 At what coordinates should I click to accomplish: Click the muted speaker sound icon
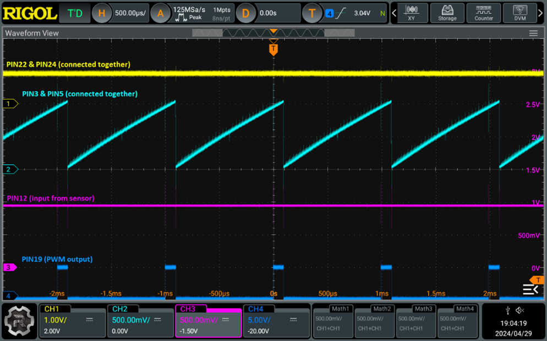(520, 311)
